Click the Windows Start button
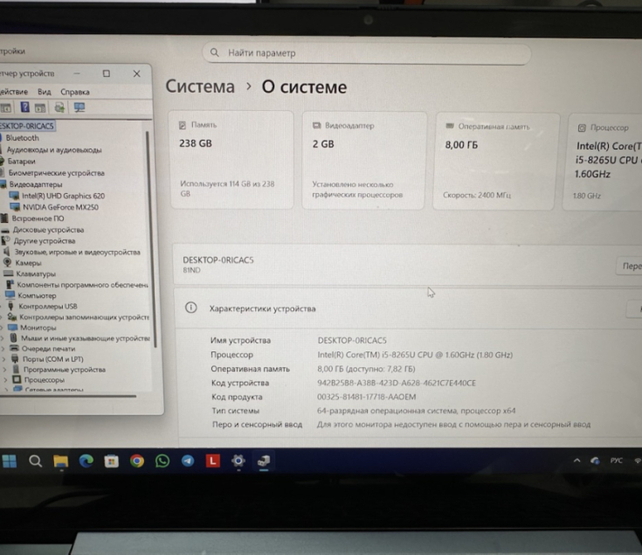The width and height of the screenshot is (642, 555). [x=10, y=461]
